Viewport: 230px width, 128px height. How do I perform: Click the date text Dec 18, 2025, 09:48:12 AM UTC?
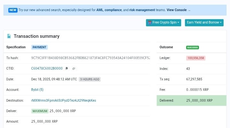click(54, 79)
